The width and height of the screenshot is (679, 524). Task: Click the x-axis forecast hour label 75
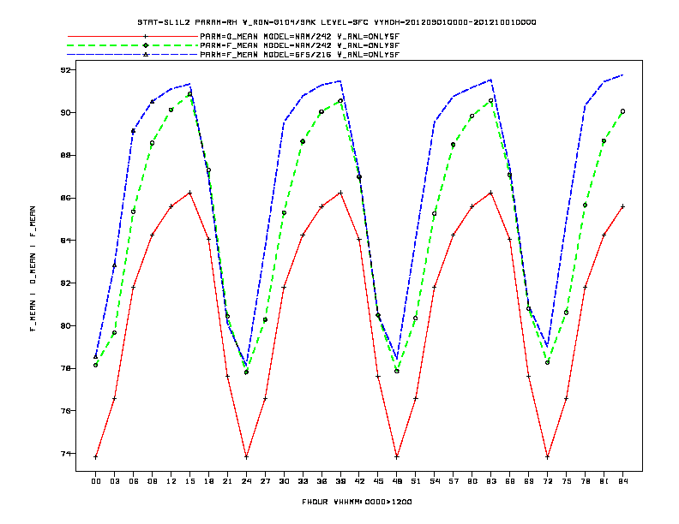pos(567,481)
